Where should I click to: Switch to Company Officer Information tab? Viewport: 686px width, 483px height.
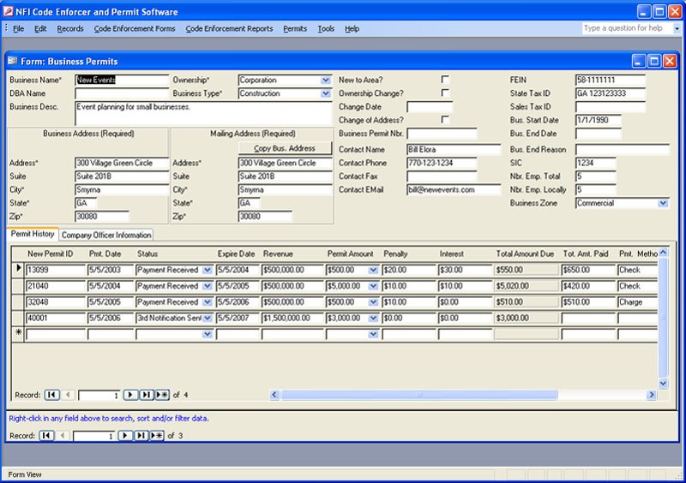click(106, 235)
